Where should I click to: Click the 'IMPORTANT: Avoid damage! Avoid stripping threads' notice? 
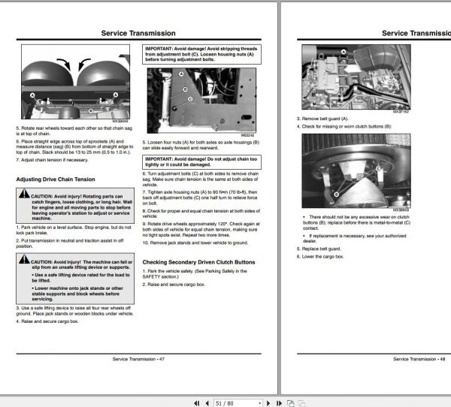(x=201, y=54)
